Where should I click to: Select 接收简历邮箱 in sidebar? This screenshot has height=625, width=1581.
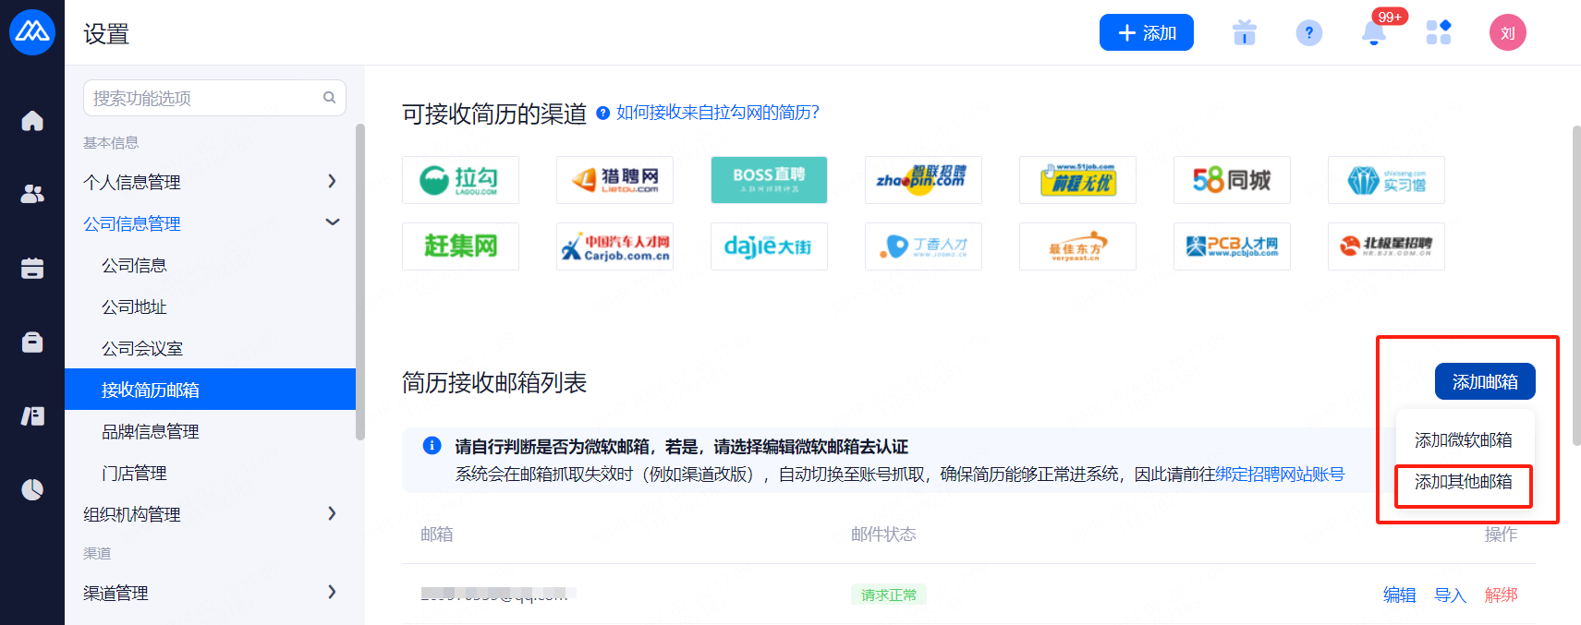[210, 390]
